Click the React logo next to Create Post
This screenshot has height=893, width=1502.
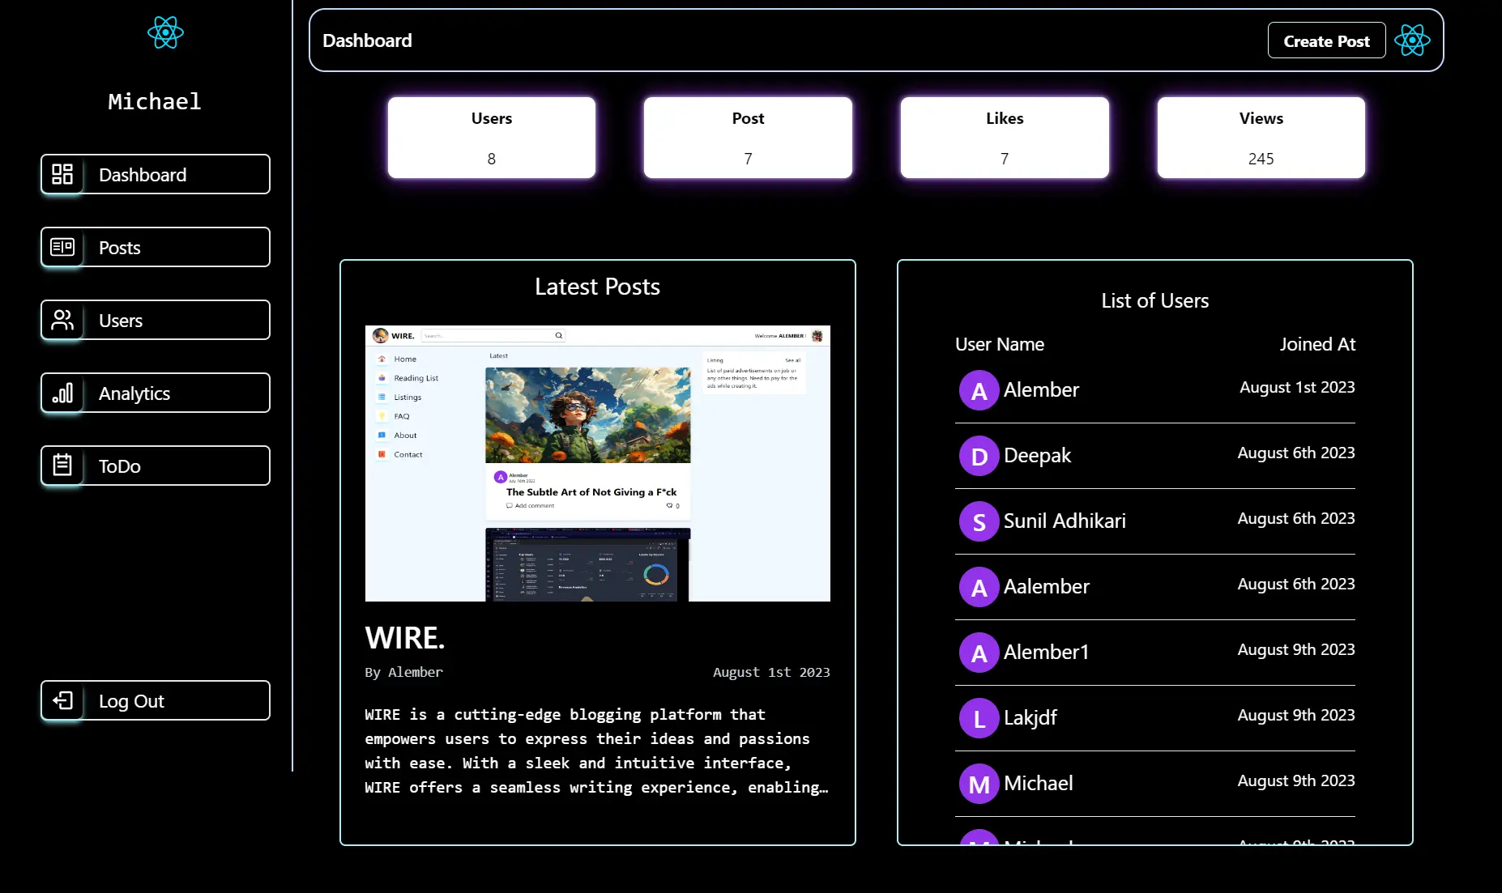[x=1412, y=40]
